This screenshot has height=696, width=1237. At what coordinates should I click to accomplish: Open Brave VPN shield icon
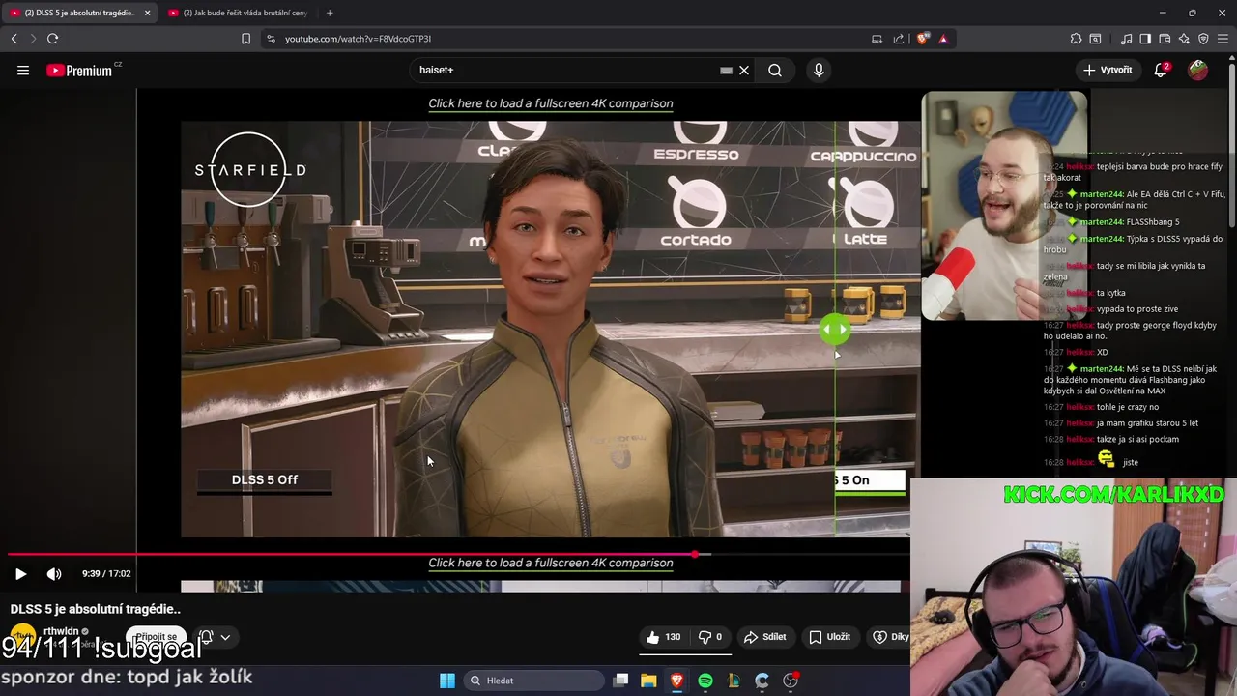click(1203, 39)
